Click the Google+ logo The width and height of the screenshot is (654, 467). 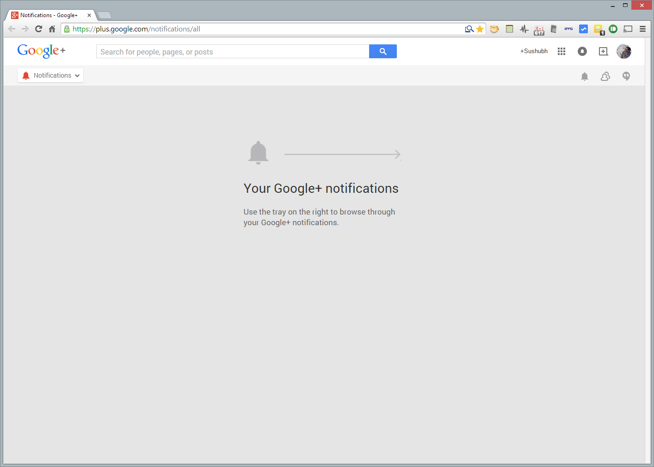[41, 51]
